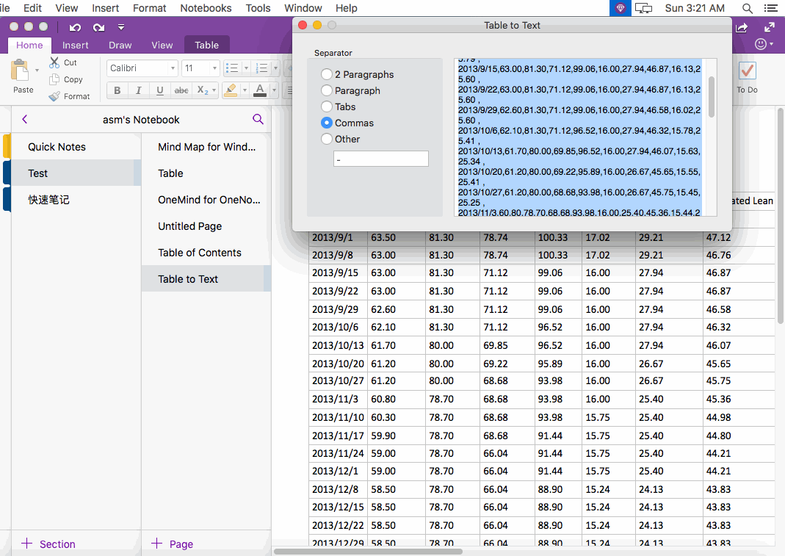Viewport: 785px width, 556px height.
Task: Select the underline icon
Action: (x=159, y=90)
